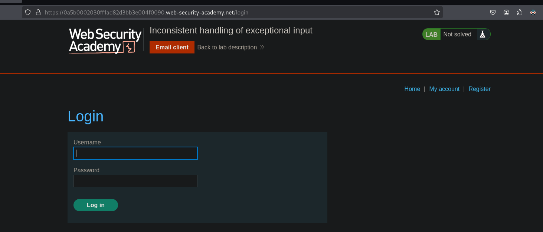Open the Pocket save icon
543x232 pixels.
[493, 12]
